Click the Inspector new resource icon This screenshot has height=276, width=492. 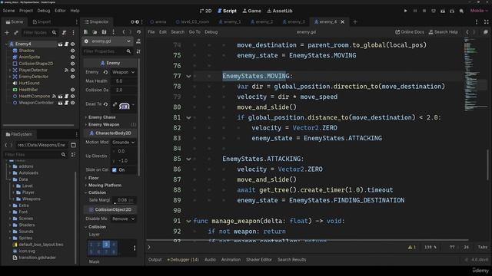tap(85, 32)
